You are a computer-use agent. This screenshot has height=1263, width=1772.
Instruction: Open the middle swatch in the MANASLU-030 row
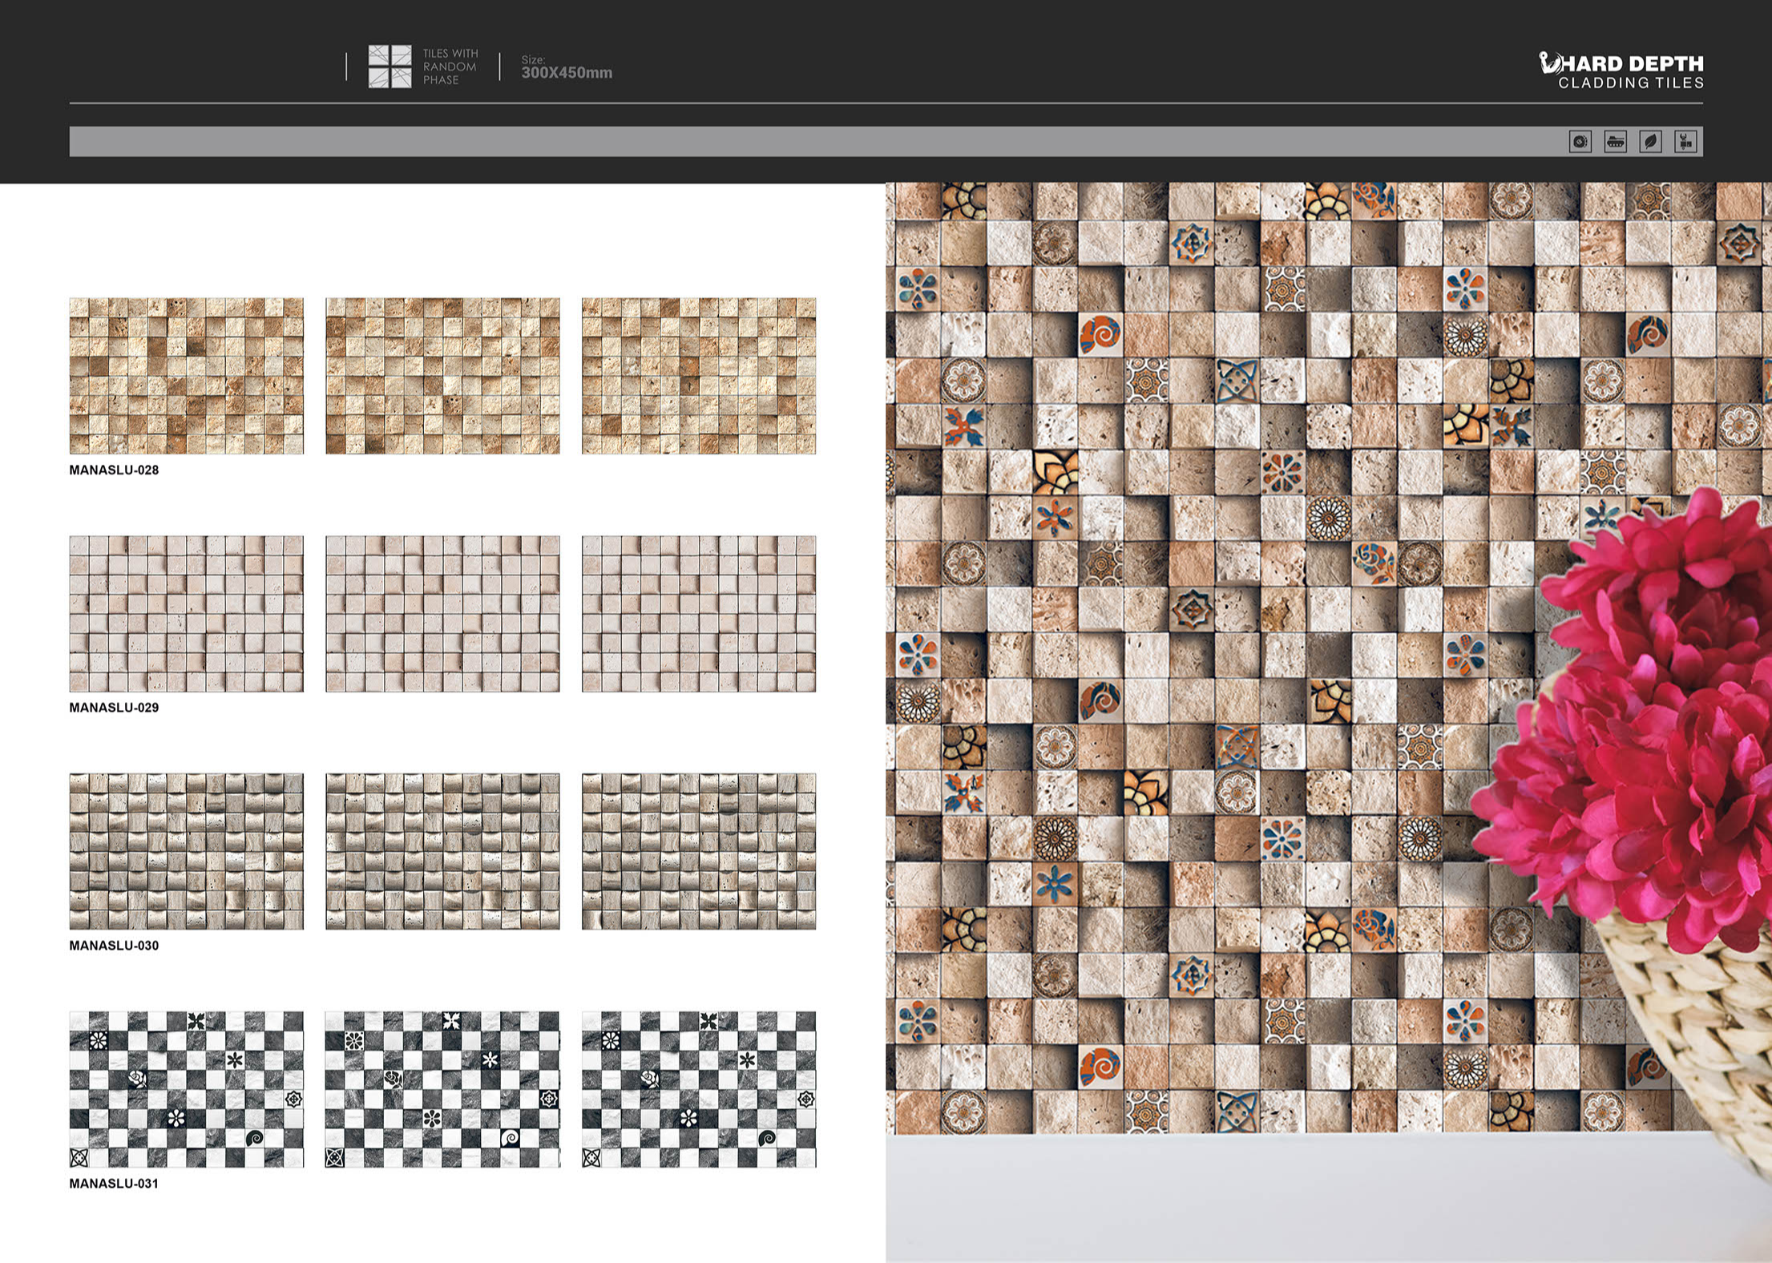coord(442,851)
